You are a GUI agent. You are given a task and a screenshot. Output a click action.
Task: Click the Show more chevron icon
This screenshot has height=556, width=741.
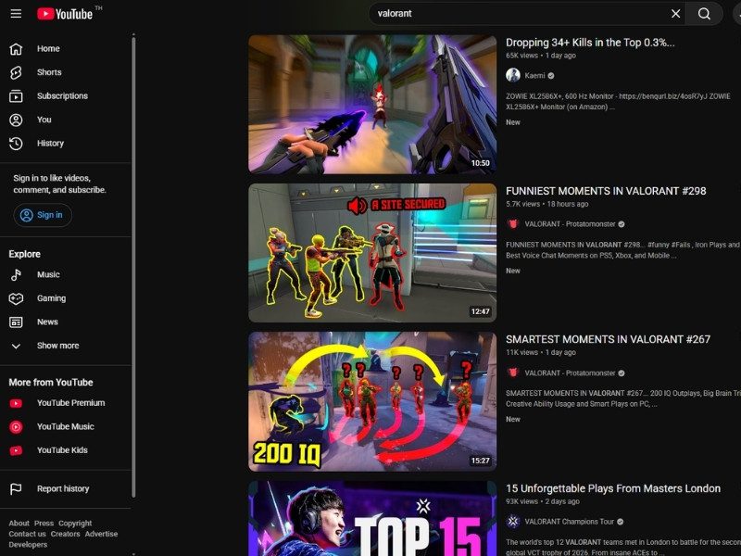(x=16, y=346)
